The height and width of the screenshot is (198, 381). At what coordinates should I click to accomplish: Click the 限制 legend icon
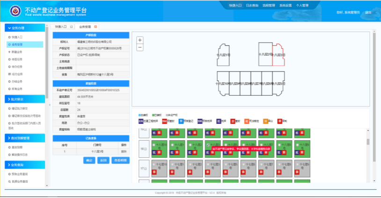(x=279, y=120)
